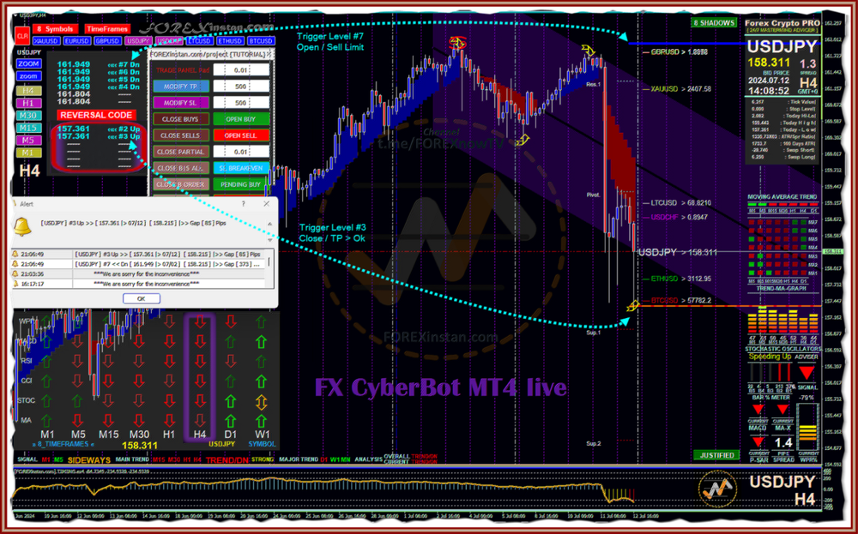Click the CLOSE BUYS button

(180, 119)
